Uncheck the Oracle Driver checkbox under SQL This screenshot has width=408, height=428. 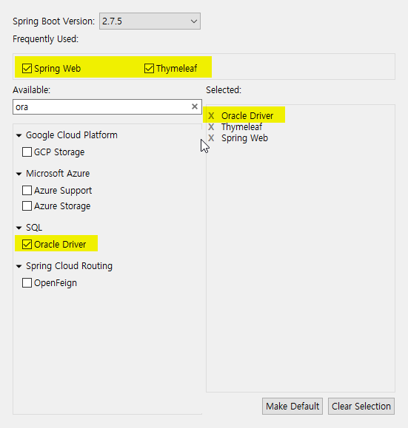27,244
